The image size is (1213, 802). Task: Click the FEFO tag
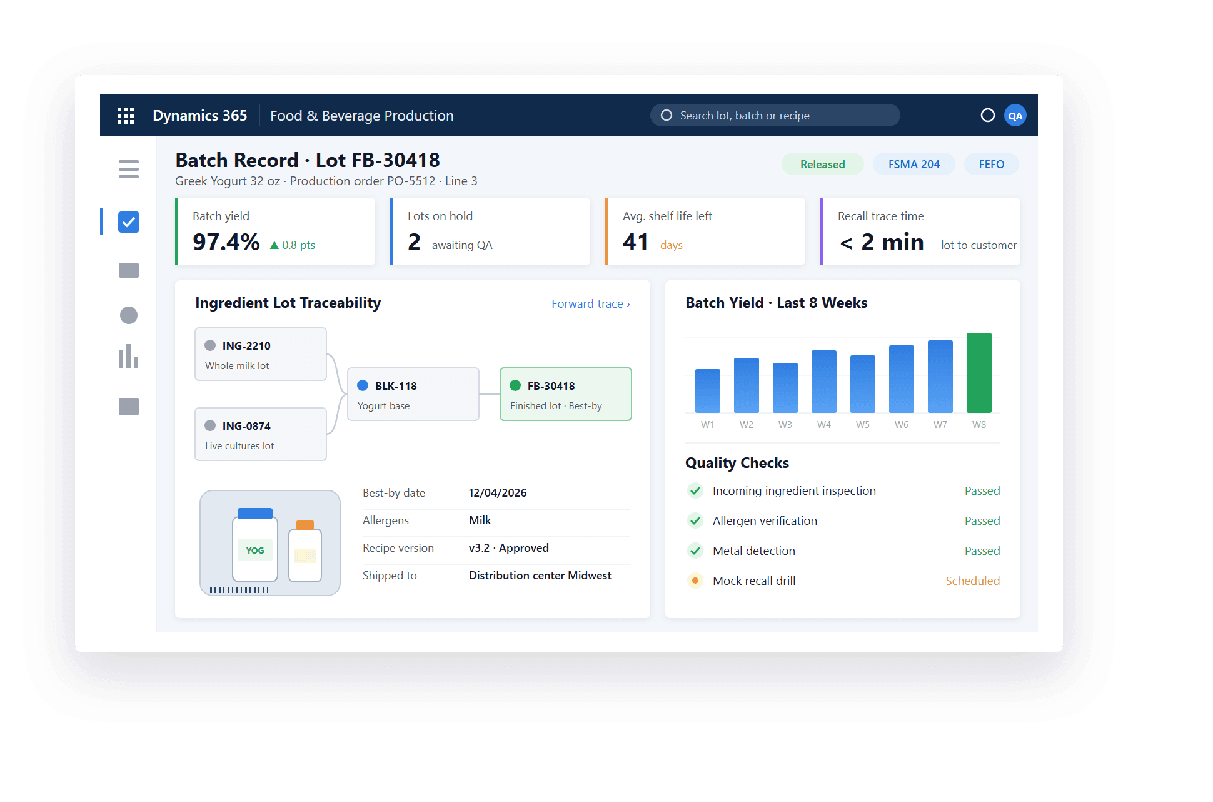pos(992,164)
